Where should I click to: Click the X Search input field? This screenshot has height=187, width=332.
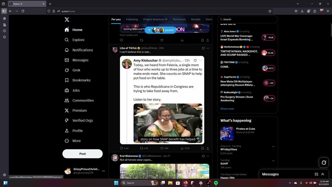[248, 19]
